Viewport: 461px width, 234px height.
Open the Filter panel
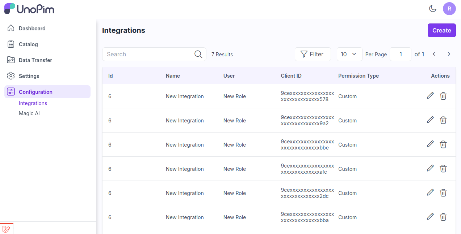pos(313,54)
